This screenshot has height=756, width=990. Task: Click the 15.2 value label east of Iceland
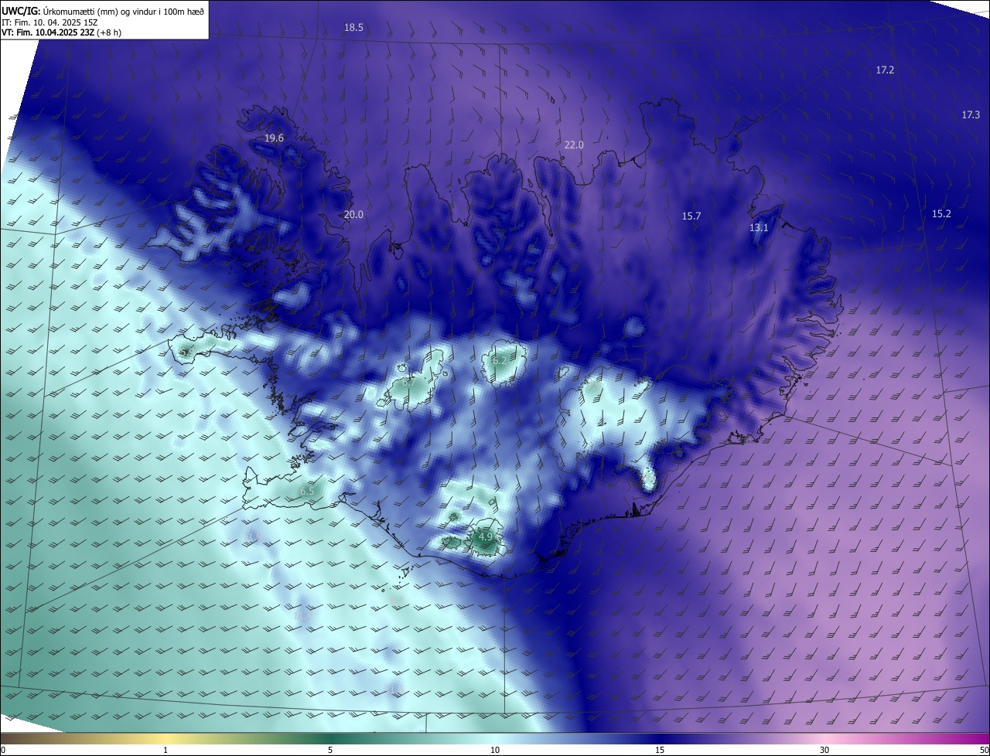click(940, 214)
